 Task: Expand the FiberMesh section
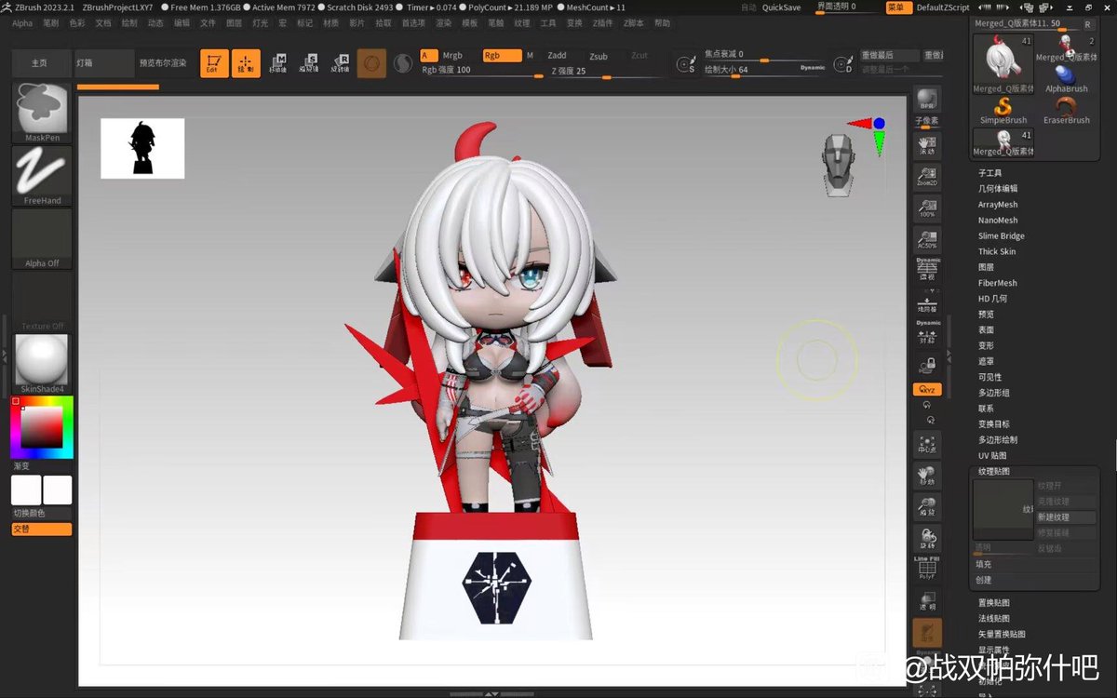pos(998,283)
